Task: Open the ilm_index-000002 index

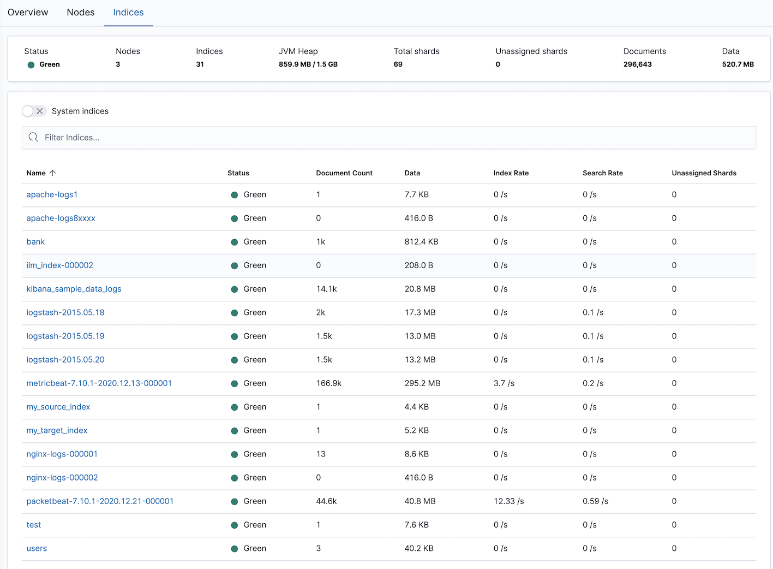Action: 59,265
